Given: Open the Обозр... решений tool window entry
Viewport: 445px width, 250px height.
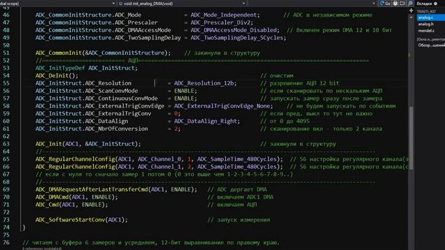Looking at the screenshot, I should click(x=431, y=45).
